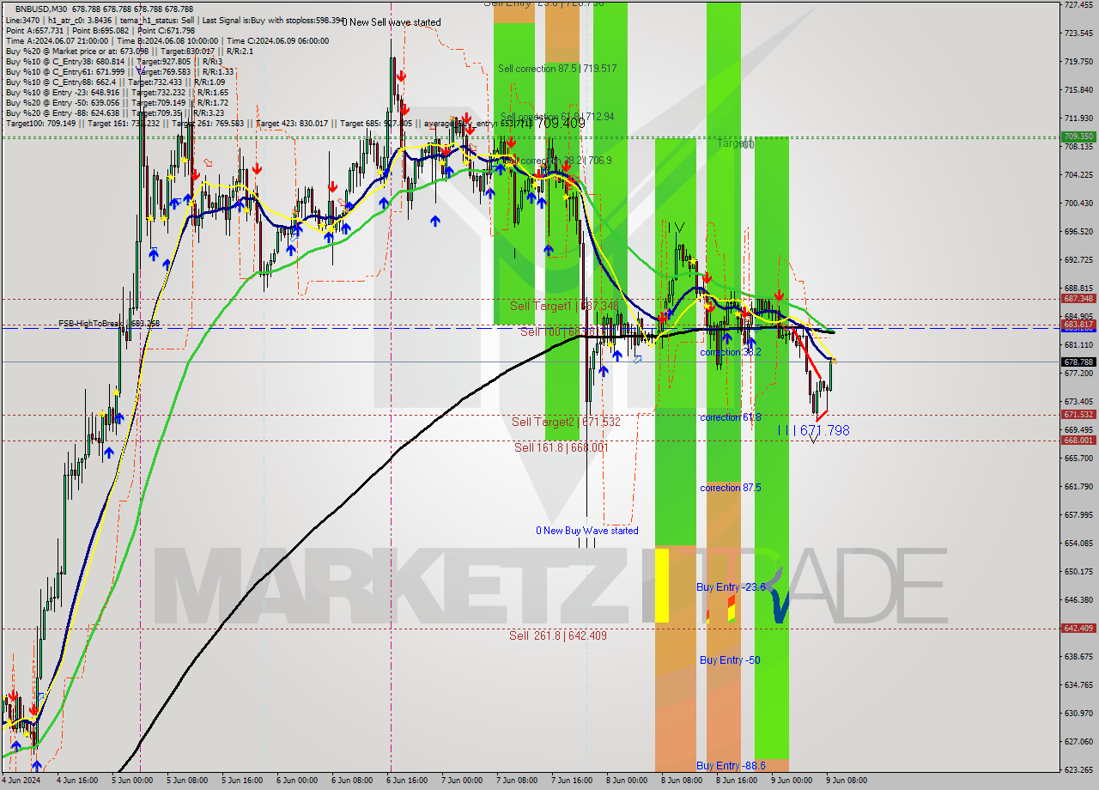Screen dimensions: 1099x790
Task: Select the 'Sell Target1 | 687.348' label
Action: [x=564, y=306]
